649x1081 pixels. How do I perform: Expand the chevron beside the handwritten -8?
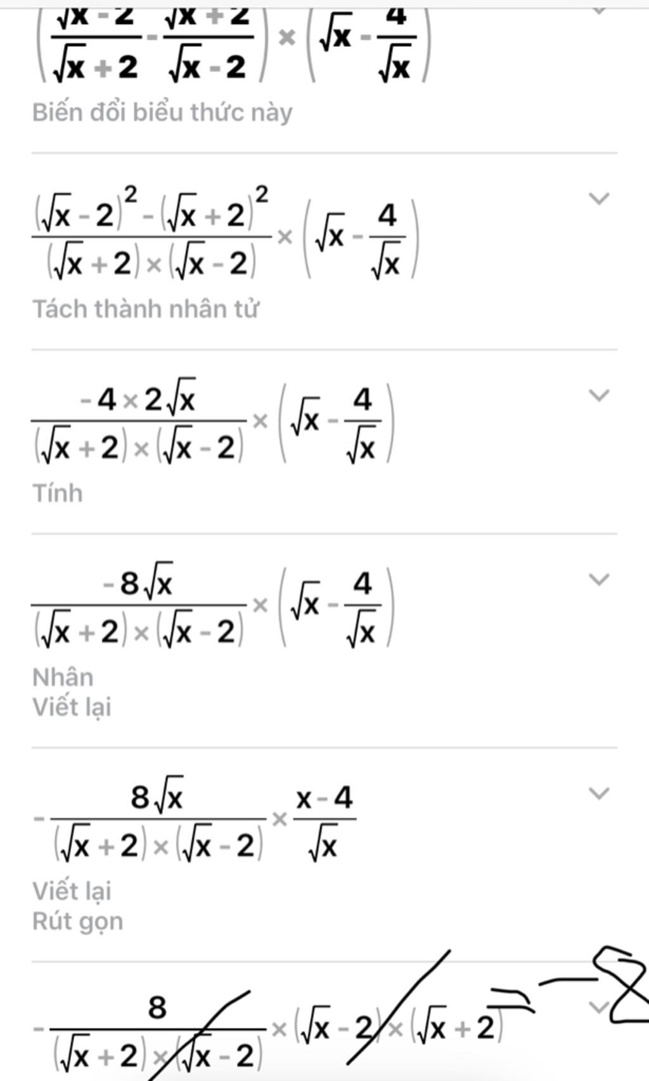(x=599, y=1006)
